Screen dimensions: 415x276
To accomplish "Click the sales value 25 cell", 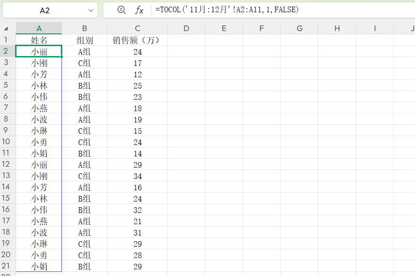I will tap(137, 85).
